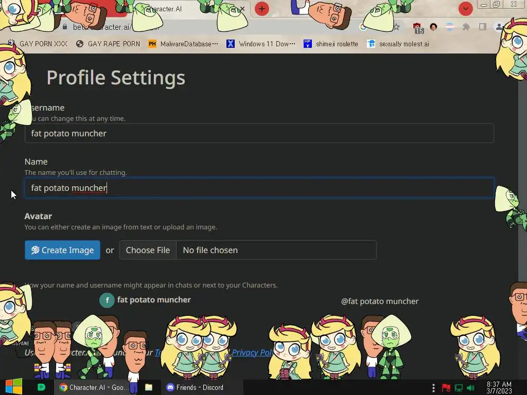Click the 'No file chosen' text
The width and height of the screenshot is (527, 395).
[210, 250]
